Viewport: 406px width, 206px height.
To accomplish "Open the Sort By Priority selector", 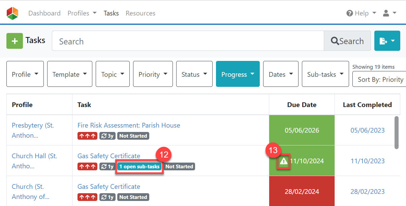I will point(380,79).
